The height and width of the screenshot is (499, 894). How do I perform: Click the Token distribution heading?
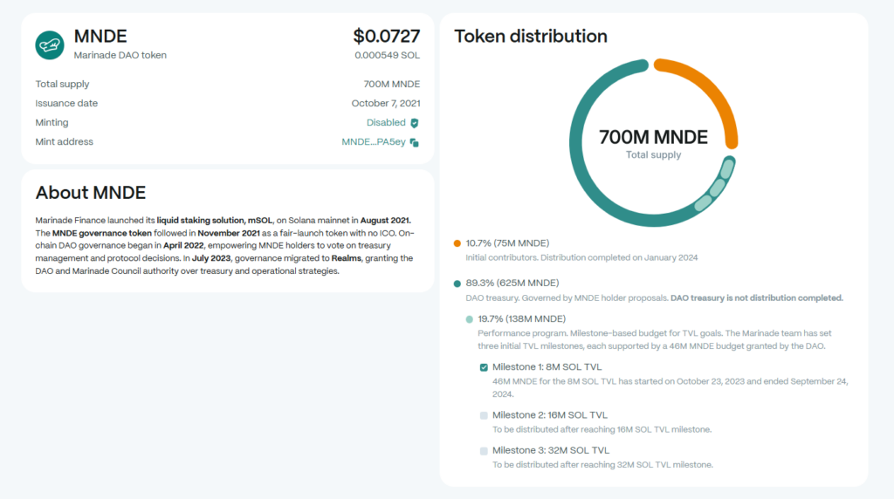click(x=531, y=37)
